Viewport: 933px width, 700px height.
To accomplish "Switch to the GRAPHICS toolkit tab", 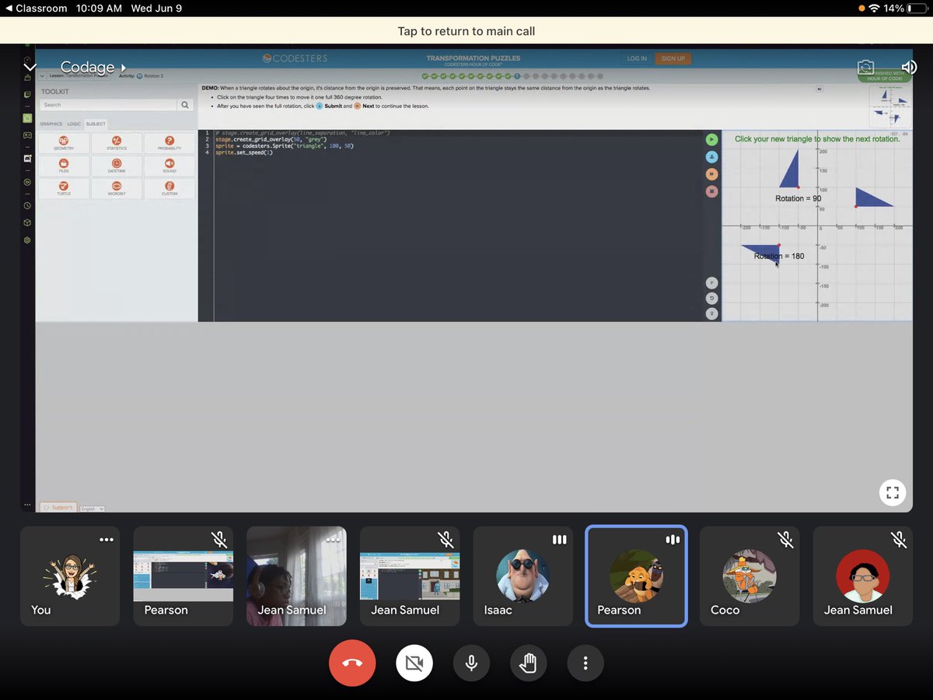I will tap(51, 124).
